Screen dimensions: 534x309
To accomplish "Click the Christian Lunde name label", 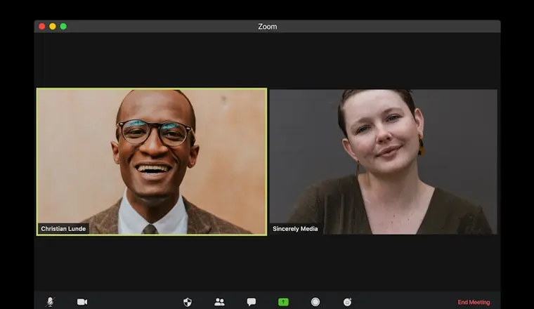I will pyautogui.click(x=63, y=229).
